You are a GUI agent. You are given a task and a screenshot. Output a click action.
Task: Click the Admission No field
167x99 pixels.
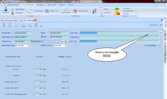coord(22,37)
